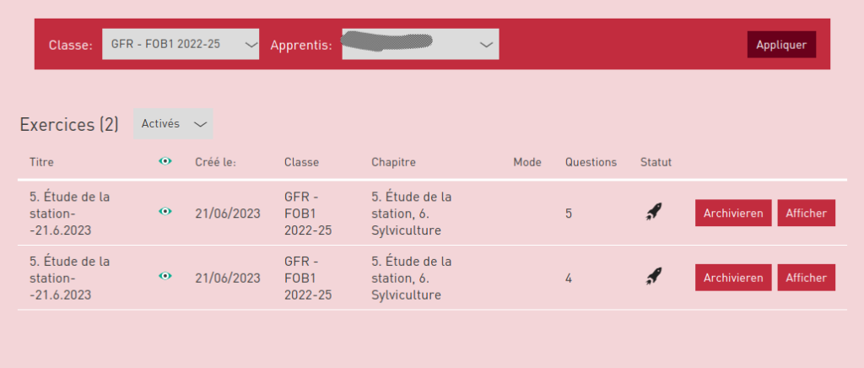Click Afficher for the 4-question exercise
The height and width of the screenshot is (368, 864).
click(x=807, y=277)
